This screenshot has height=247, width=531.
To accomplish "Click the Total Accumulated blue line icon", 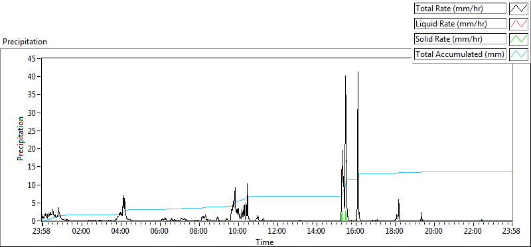I will [518, 54].
